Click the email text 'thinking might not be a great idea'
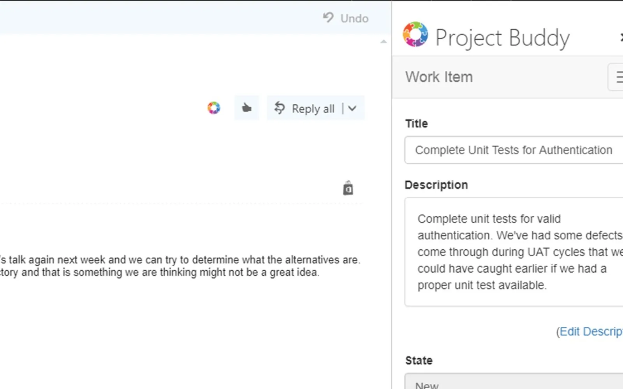623x389 pixels. click(x=239, y=272)
